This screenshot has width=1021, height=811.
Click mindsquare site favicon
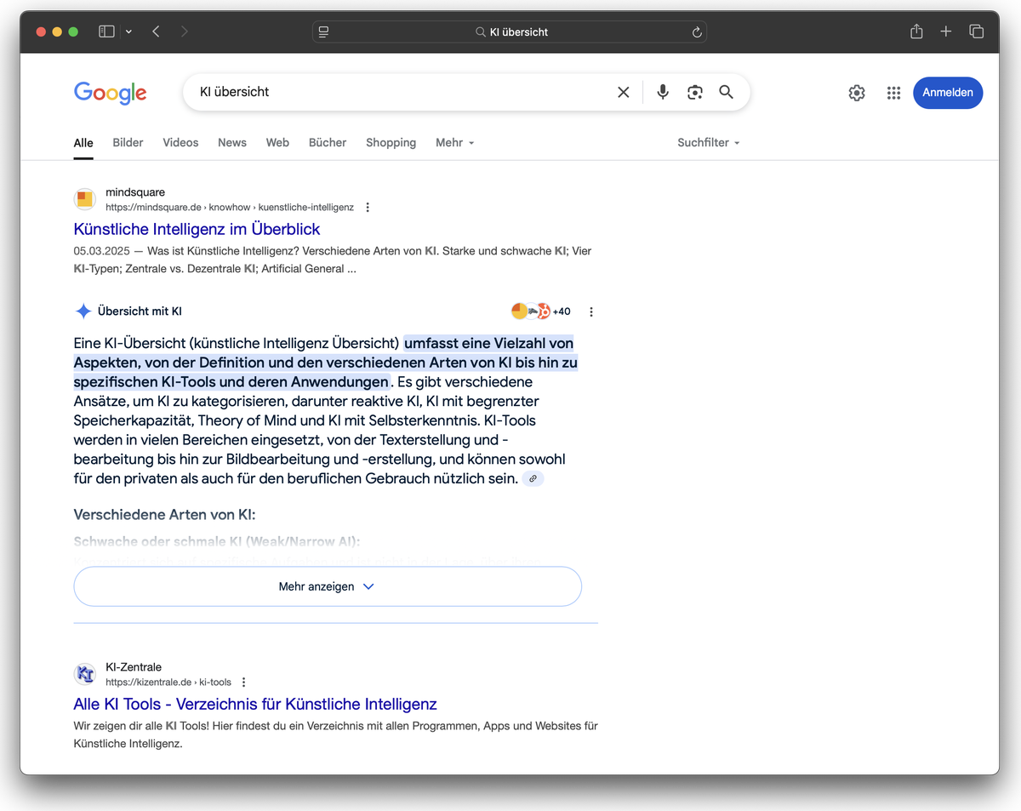click(85, 199)
